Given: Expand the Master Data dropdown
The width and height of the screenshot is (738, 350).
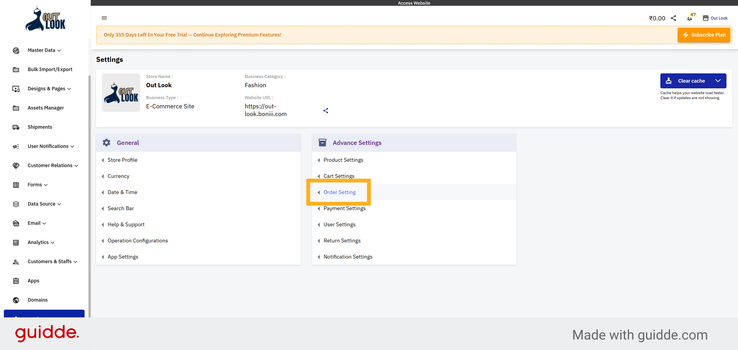Looking at the screenshot, I should point(59,50).
